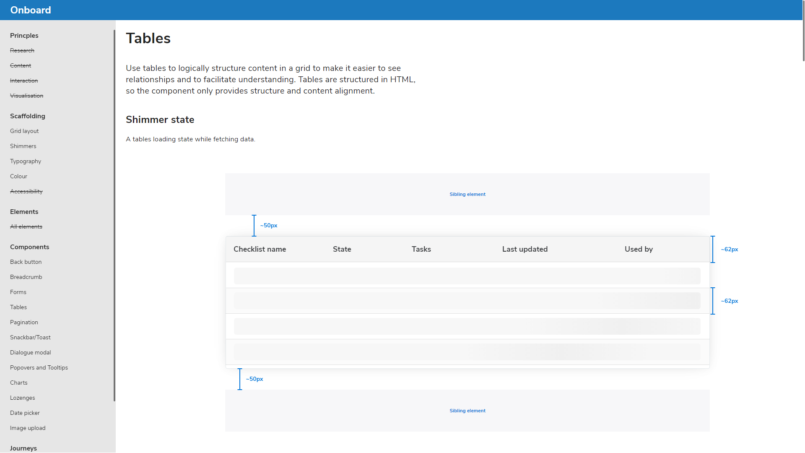805x453 pixels.
Task: Navigate to Back button component
Action: (26, 262)
